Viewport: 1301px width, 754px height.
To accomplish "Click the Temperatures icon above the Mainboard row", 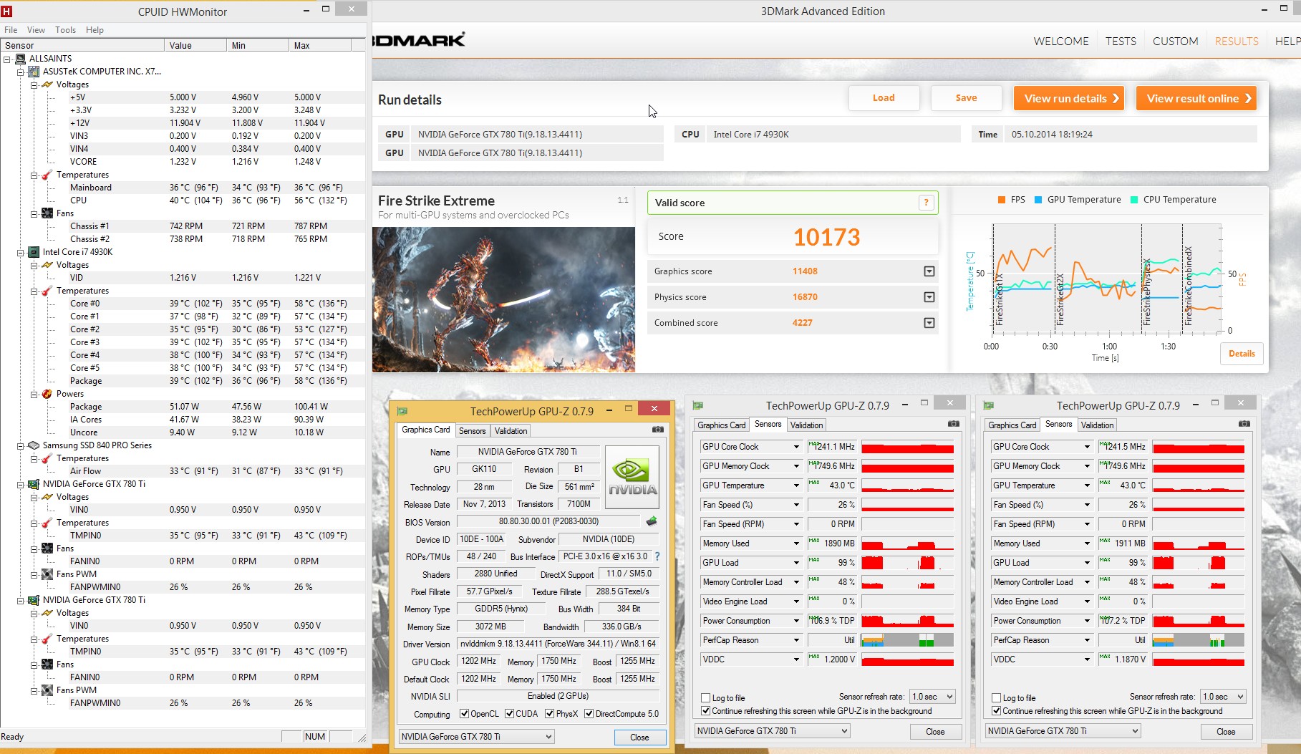I will point(47,175).
